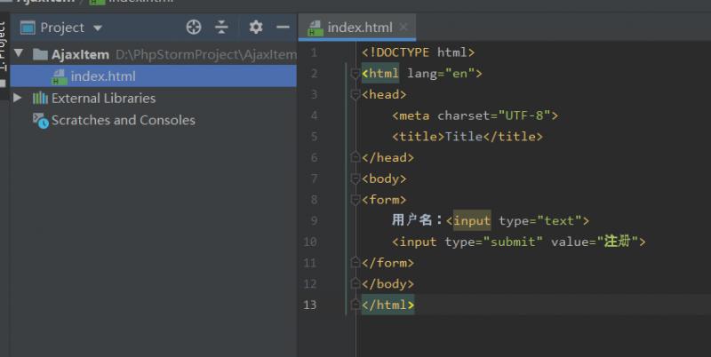The image size is (711, 357).
Task: Fold the body tag at line 7
Action: (355, 179)
